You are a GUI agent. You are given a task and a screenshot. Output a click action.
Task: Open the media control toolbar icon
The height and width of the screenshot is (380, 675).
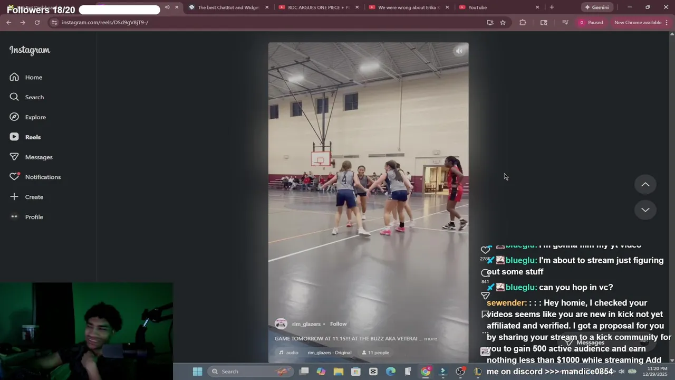coord(565,23)
